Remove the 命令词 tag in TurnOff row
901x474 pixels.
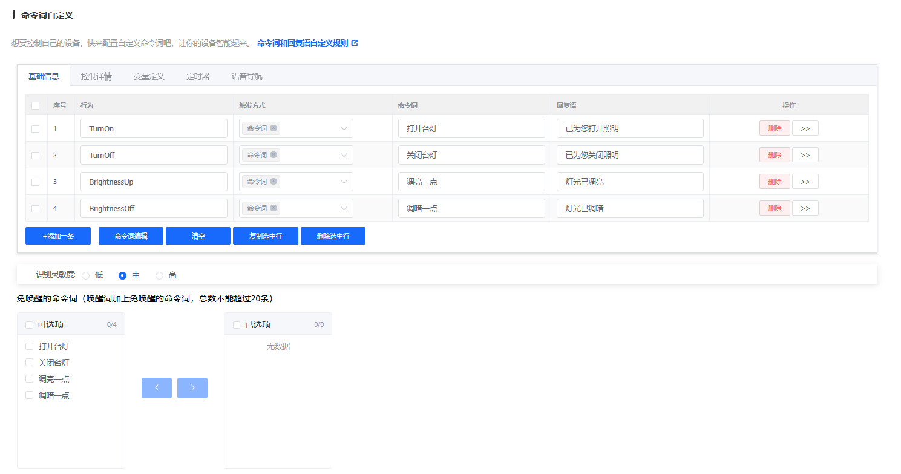pos(274,155)
